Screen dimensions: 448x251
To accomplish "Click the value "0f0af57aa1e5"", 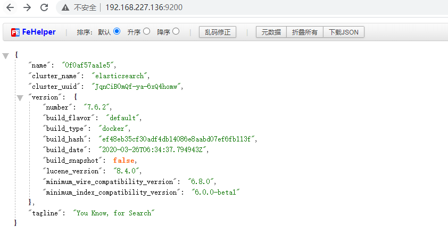I will pos(88,65).
